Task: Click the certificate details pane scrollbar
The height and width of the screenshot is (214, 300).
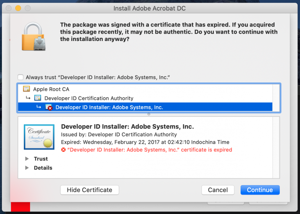Action: 276,148
